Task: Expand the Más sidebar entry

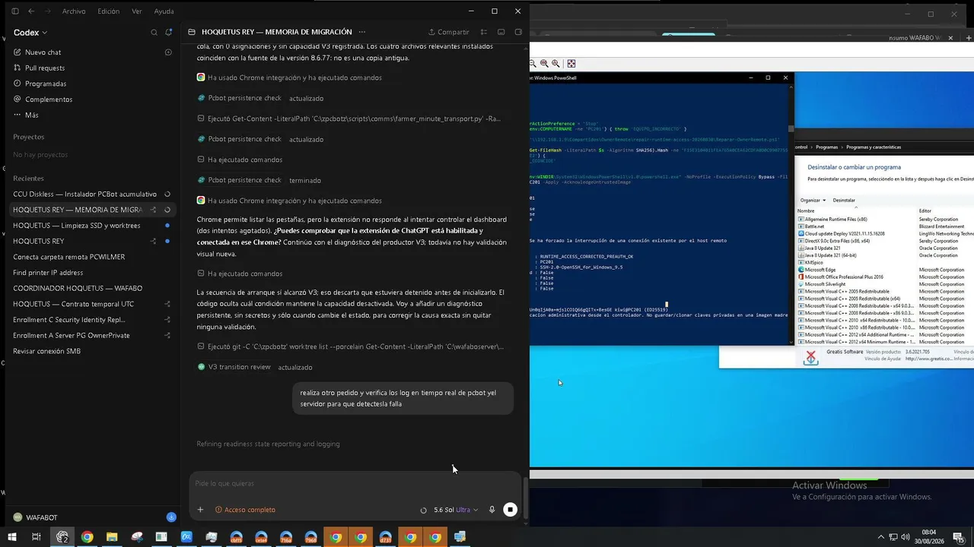Action: tap(92, 115)
